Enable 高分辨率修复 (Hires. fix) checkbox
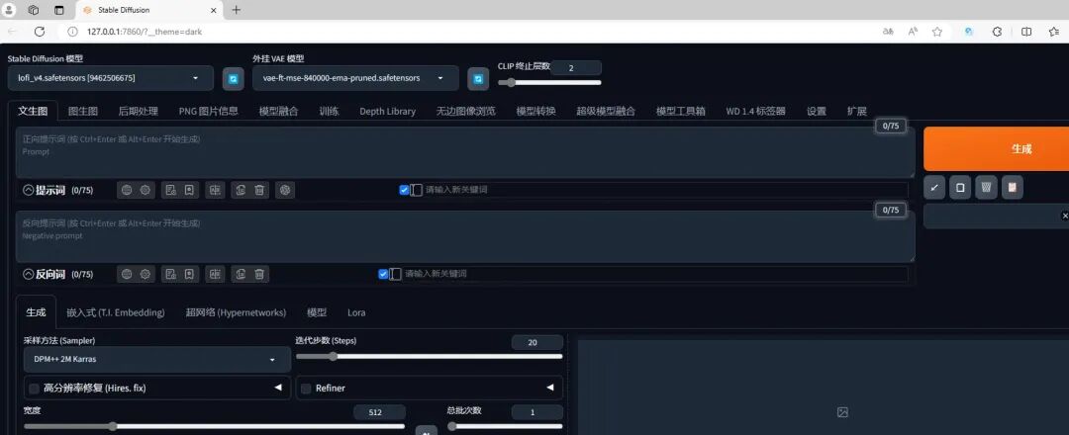This screenshot has width=1069, height=435. coord(34,388)
